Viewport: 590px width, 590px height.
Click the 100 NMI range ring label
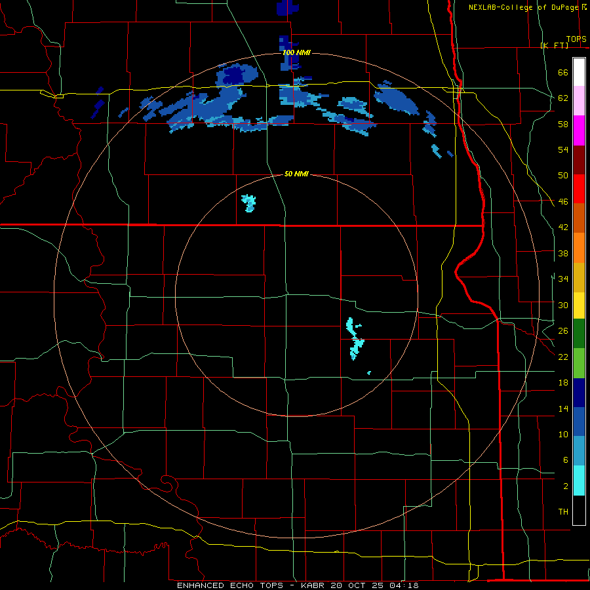click(x=296, y=52)
